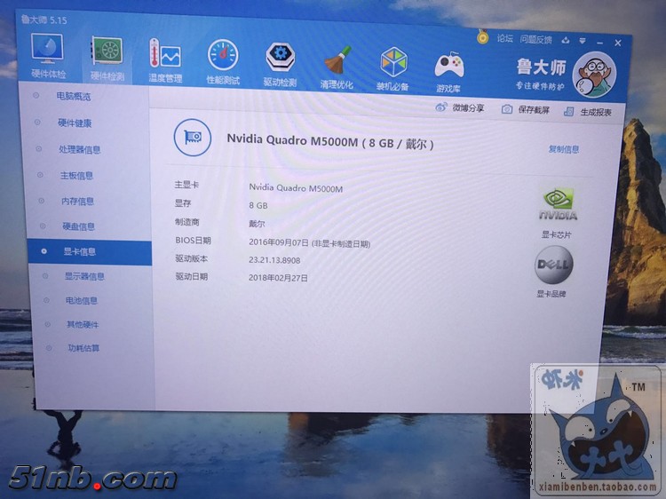Click the Nvidia Quadro M5000M heading
The image size is (666, 499).
(330, 141)
